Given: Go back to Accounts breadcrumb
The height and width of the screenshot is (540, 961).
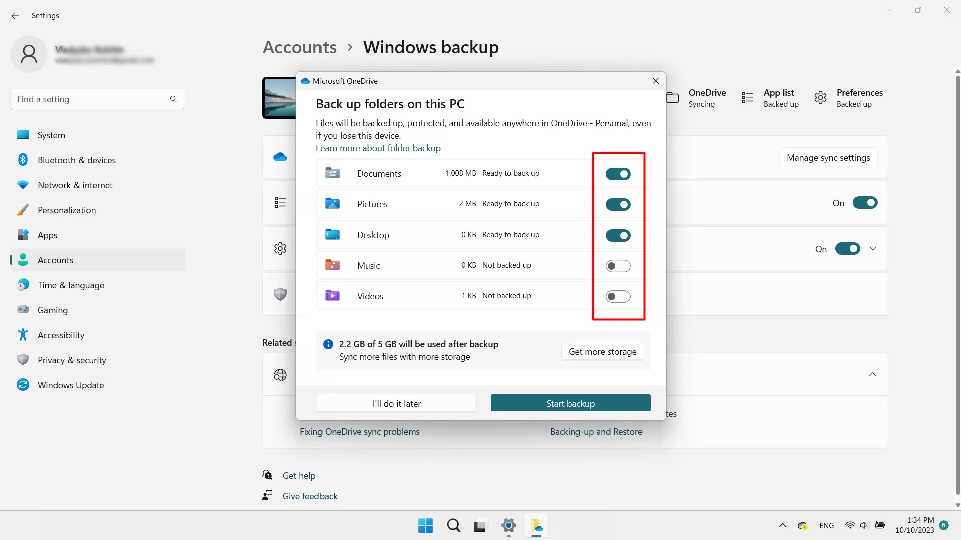Looking at the screenshot, I should pos(299,47).
